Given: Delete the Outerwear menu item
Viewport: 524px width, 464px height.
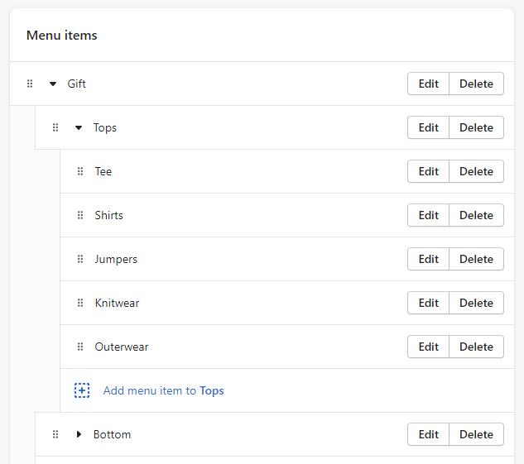Looking at the screenshot, I should [x=476, y=347].
